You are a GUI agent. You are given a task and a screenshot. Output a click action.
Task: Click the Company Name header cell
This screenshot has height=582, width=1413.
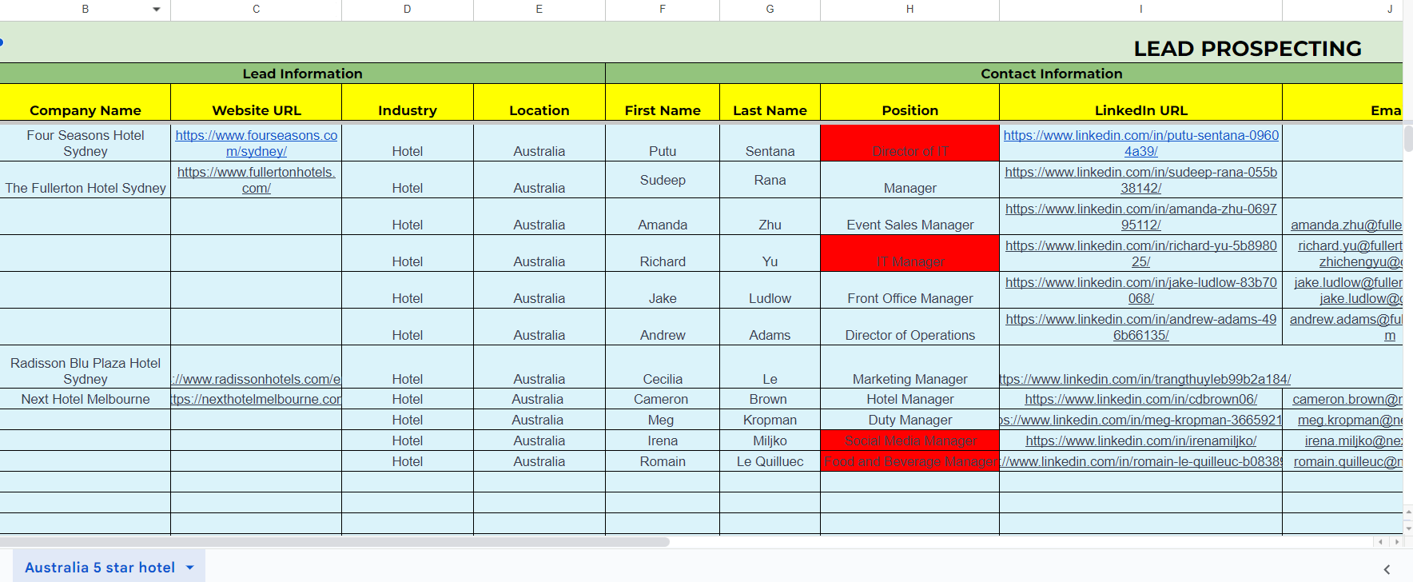[86, 102]
